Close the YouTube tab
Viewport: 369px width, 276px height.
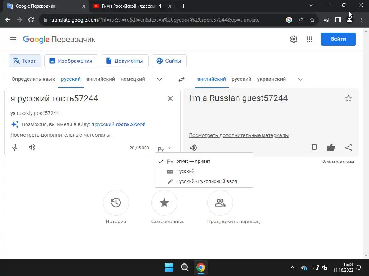(x=170, y=6)
